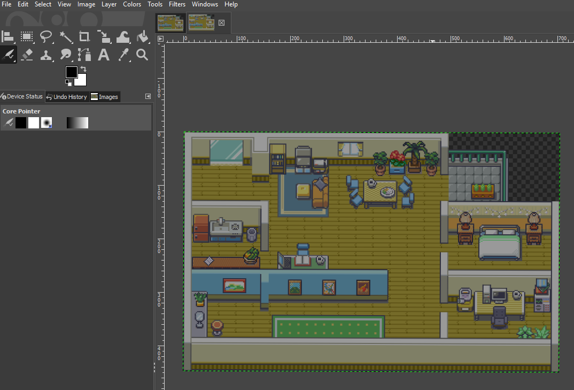Swap foreground and background colors
The image size is (574, 390).
click(84, 68)
